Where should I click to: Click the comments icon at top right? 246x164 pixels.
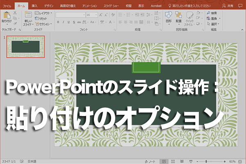241,6
